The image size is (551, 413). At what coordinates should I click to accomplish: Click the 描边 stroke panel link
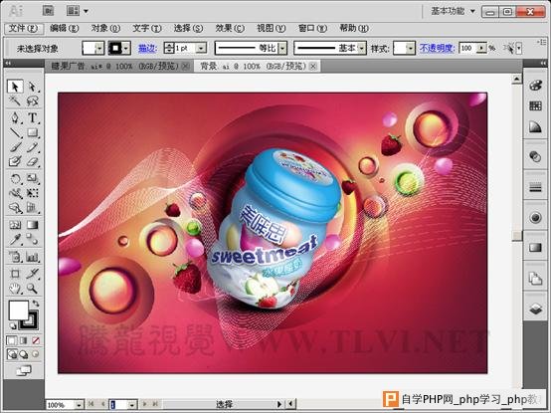pos(147,48)
